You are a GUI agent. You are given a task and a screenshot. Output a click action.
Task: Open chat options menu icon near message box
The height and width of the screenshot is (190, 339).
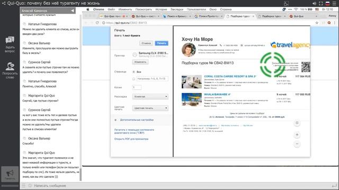click(x=23, y=185)
